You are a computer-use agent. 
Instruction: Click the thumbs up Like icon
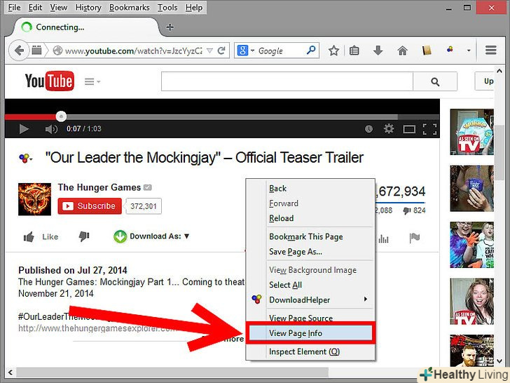tap(29, 237)
